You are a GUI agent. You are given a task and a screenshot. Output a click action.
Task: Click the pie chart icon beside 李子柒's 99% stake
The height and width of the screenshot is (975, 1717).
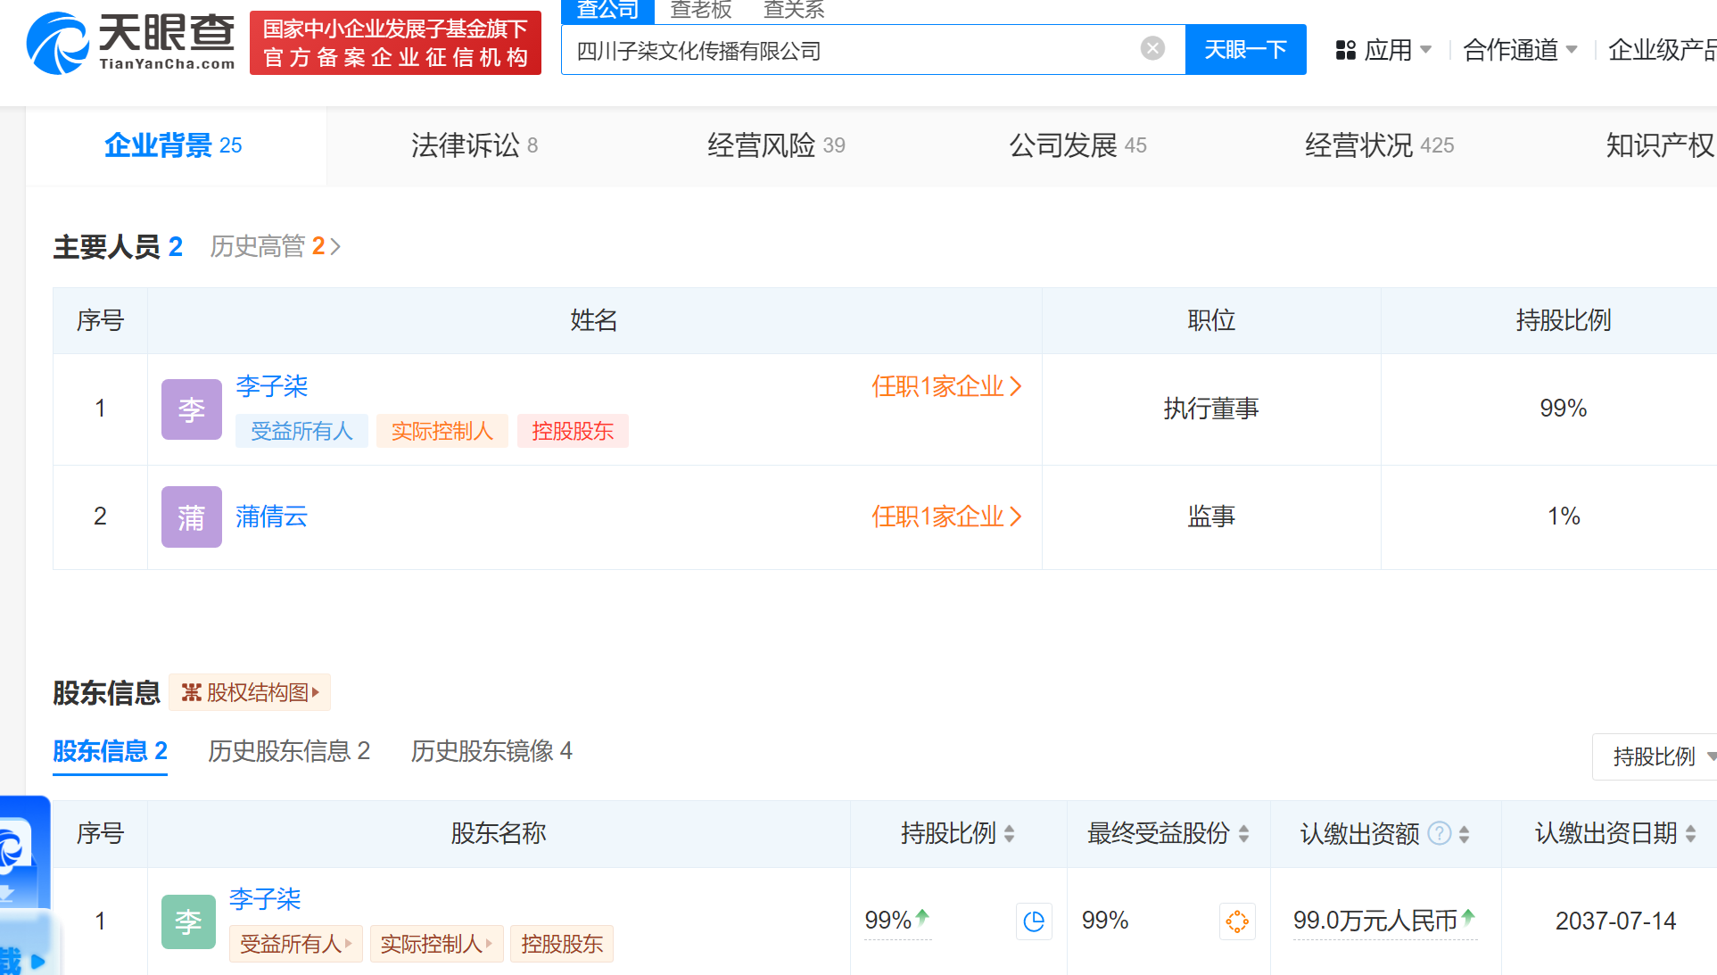[x=1034, y=921]
